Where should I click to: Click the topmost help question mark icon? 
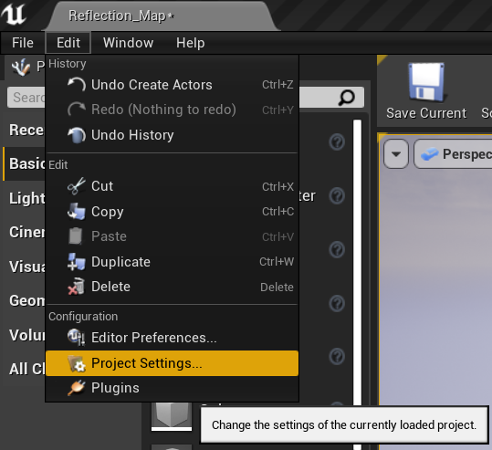tap(337, 142)
